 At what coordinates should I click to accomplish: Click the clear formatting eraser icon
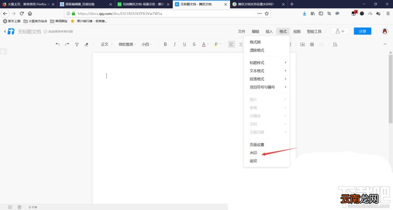[86, 45]
